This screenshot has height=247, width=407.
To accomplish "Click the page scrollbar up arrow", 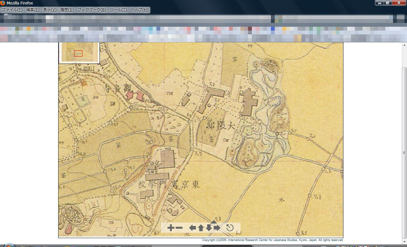I will coord(404,45).
